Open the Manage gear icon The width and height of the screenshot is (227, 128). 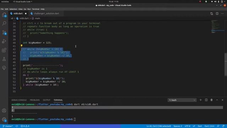coord(4,119)
